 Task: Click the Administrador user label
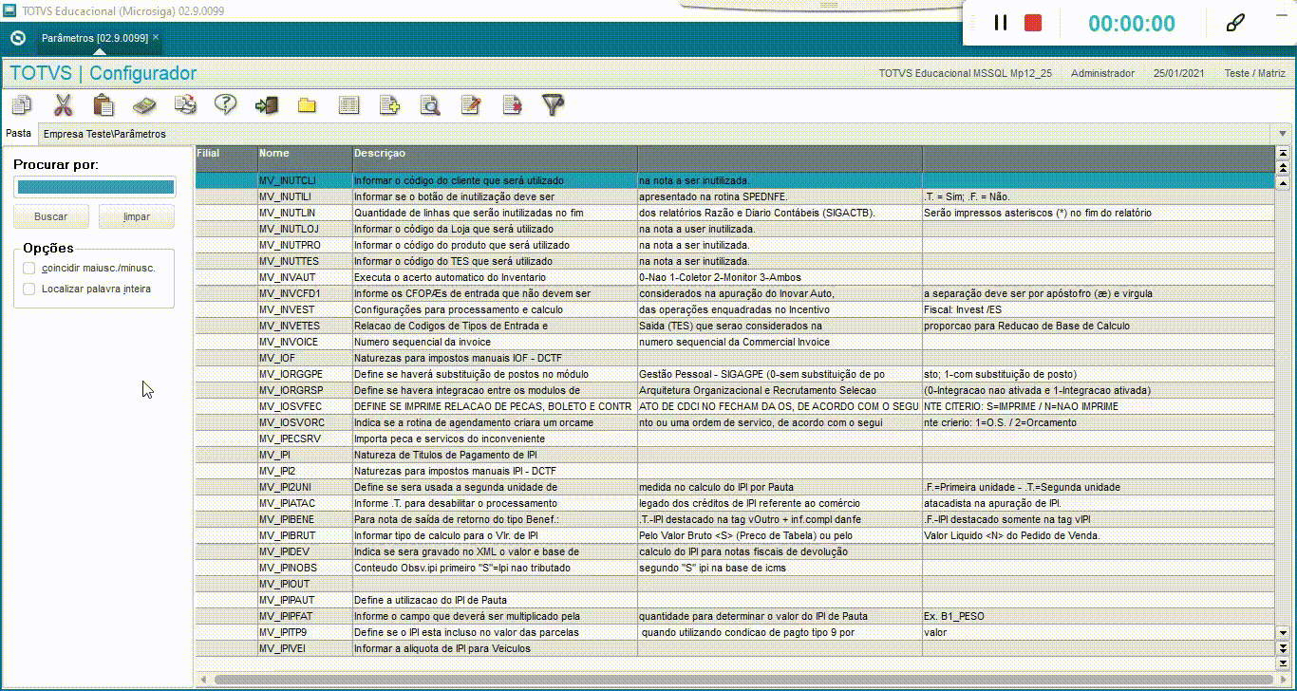(x=1102, y=73)
